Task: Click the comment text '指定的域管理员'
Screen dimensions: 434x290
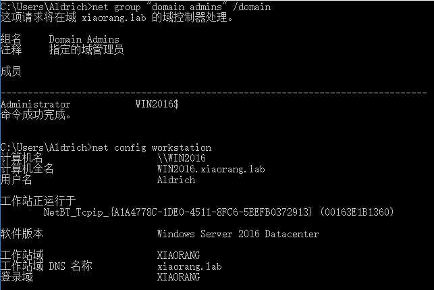Action: click(86, 50)
